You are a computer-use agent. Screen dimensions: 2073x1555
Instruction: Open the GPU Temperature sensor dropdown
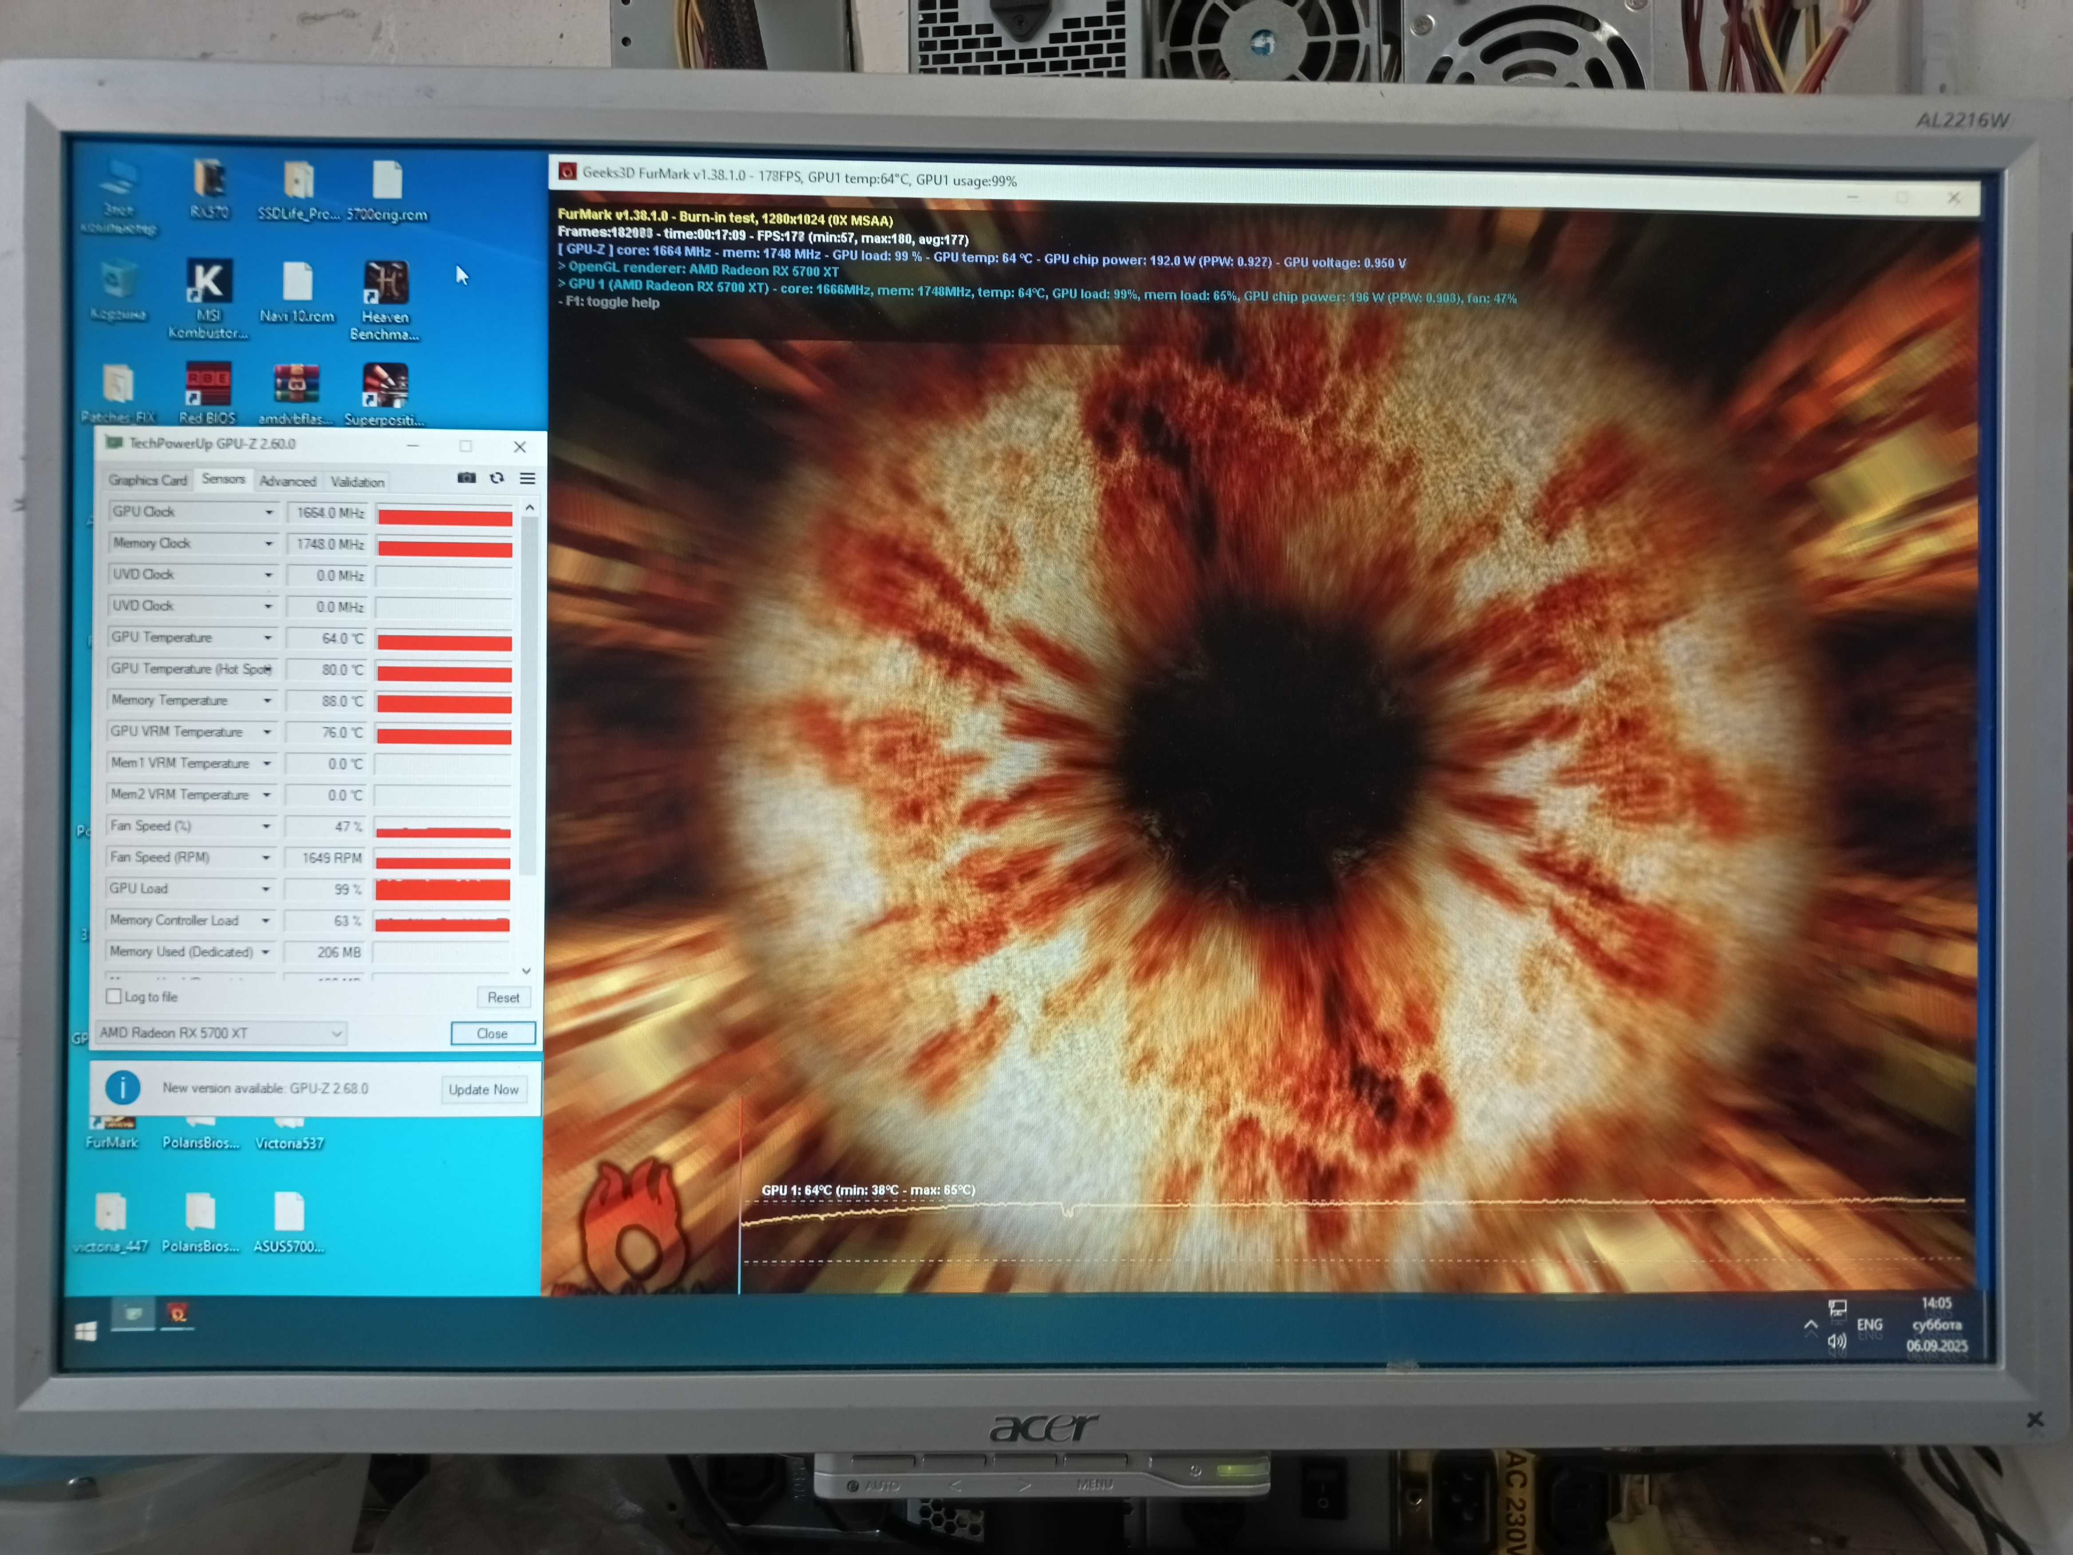tap(268, 637)
